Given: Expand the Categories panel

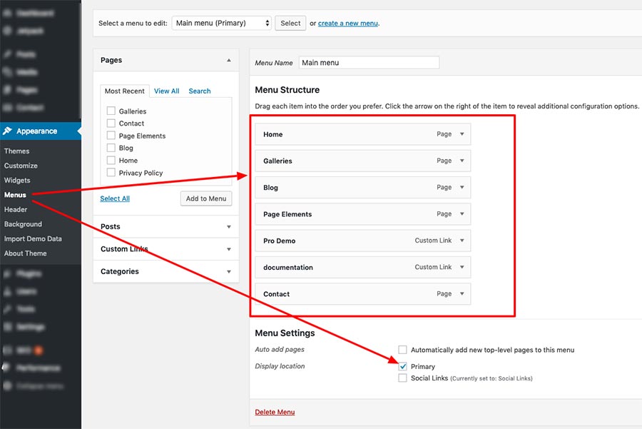Looking at the screenshot, I should click(228, 271).
